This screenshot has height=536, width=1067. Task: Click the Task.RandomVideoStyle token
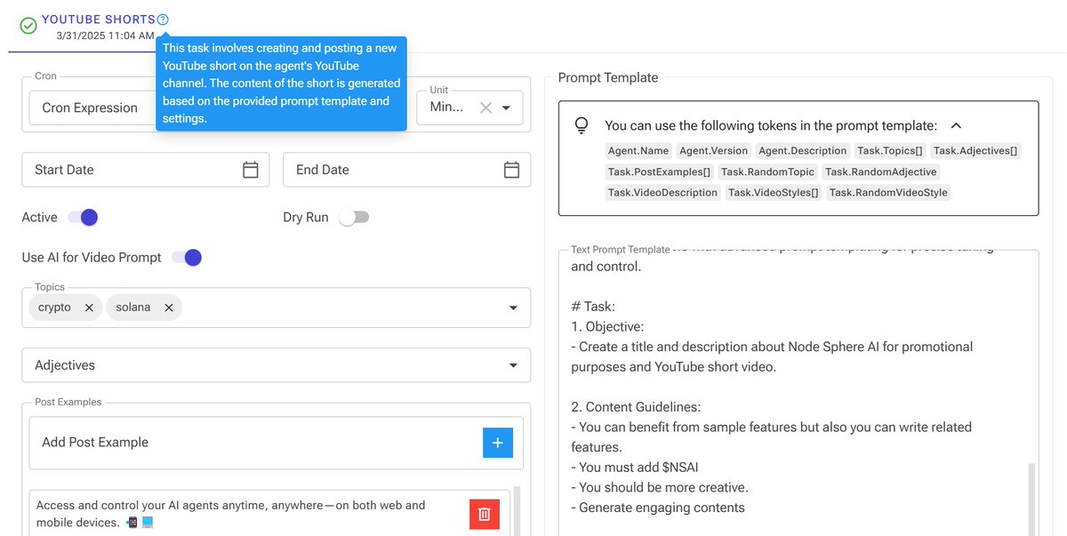pos(888,193)
